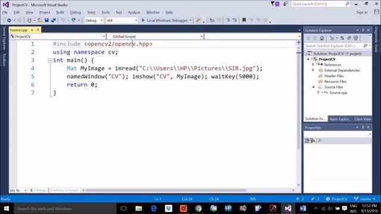Image resolution: width=381 pixels, height=214 pixels.
Task: Expand the References node
Action: [x=313, y=65]
